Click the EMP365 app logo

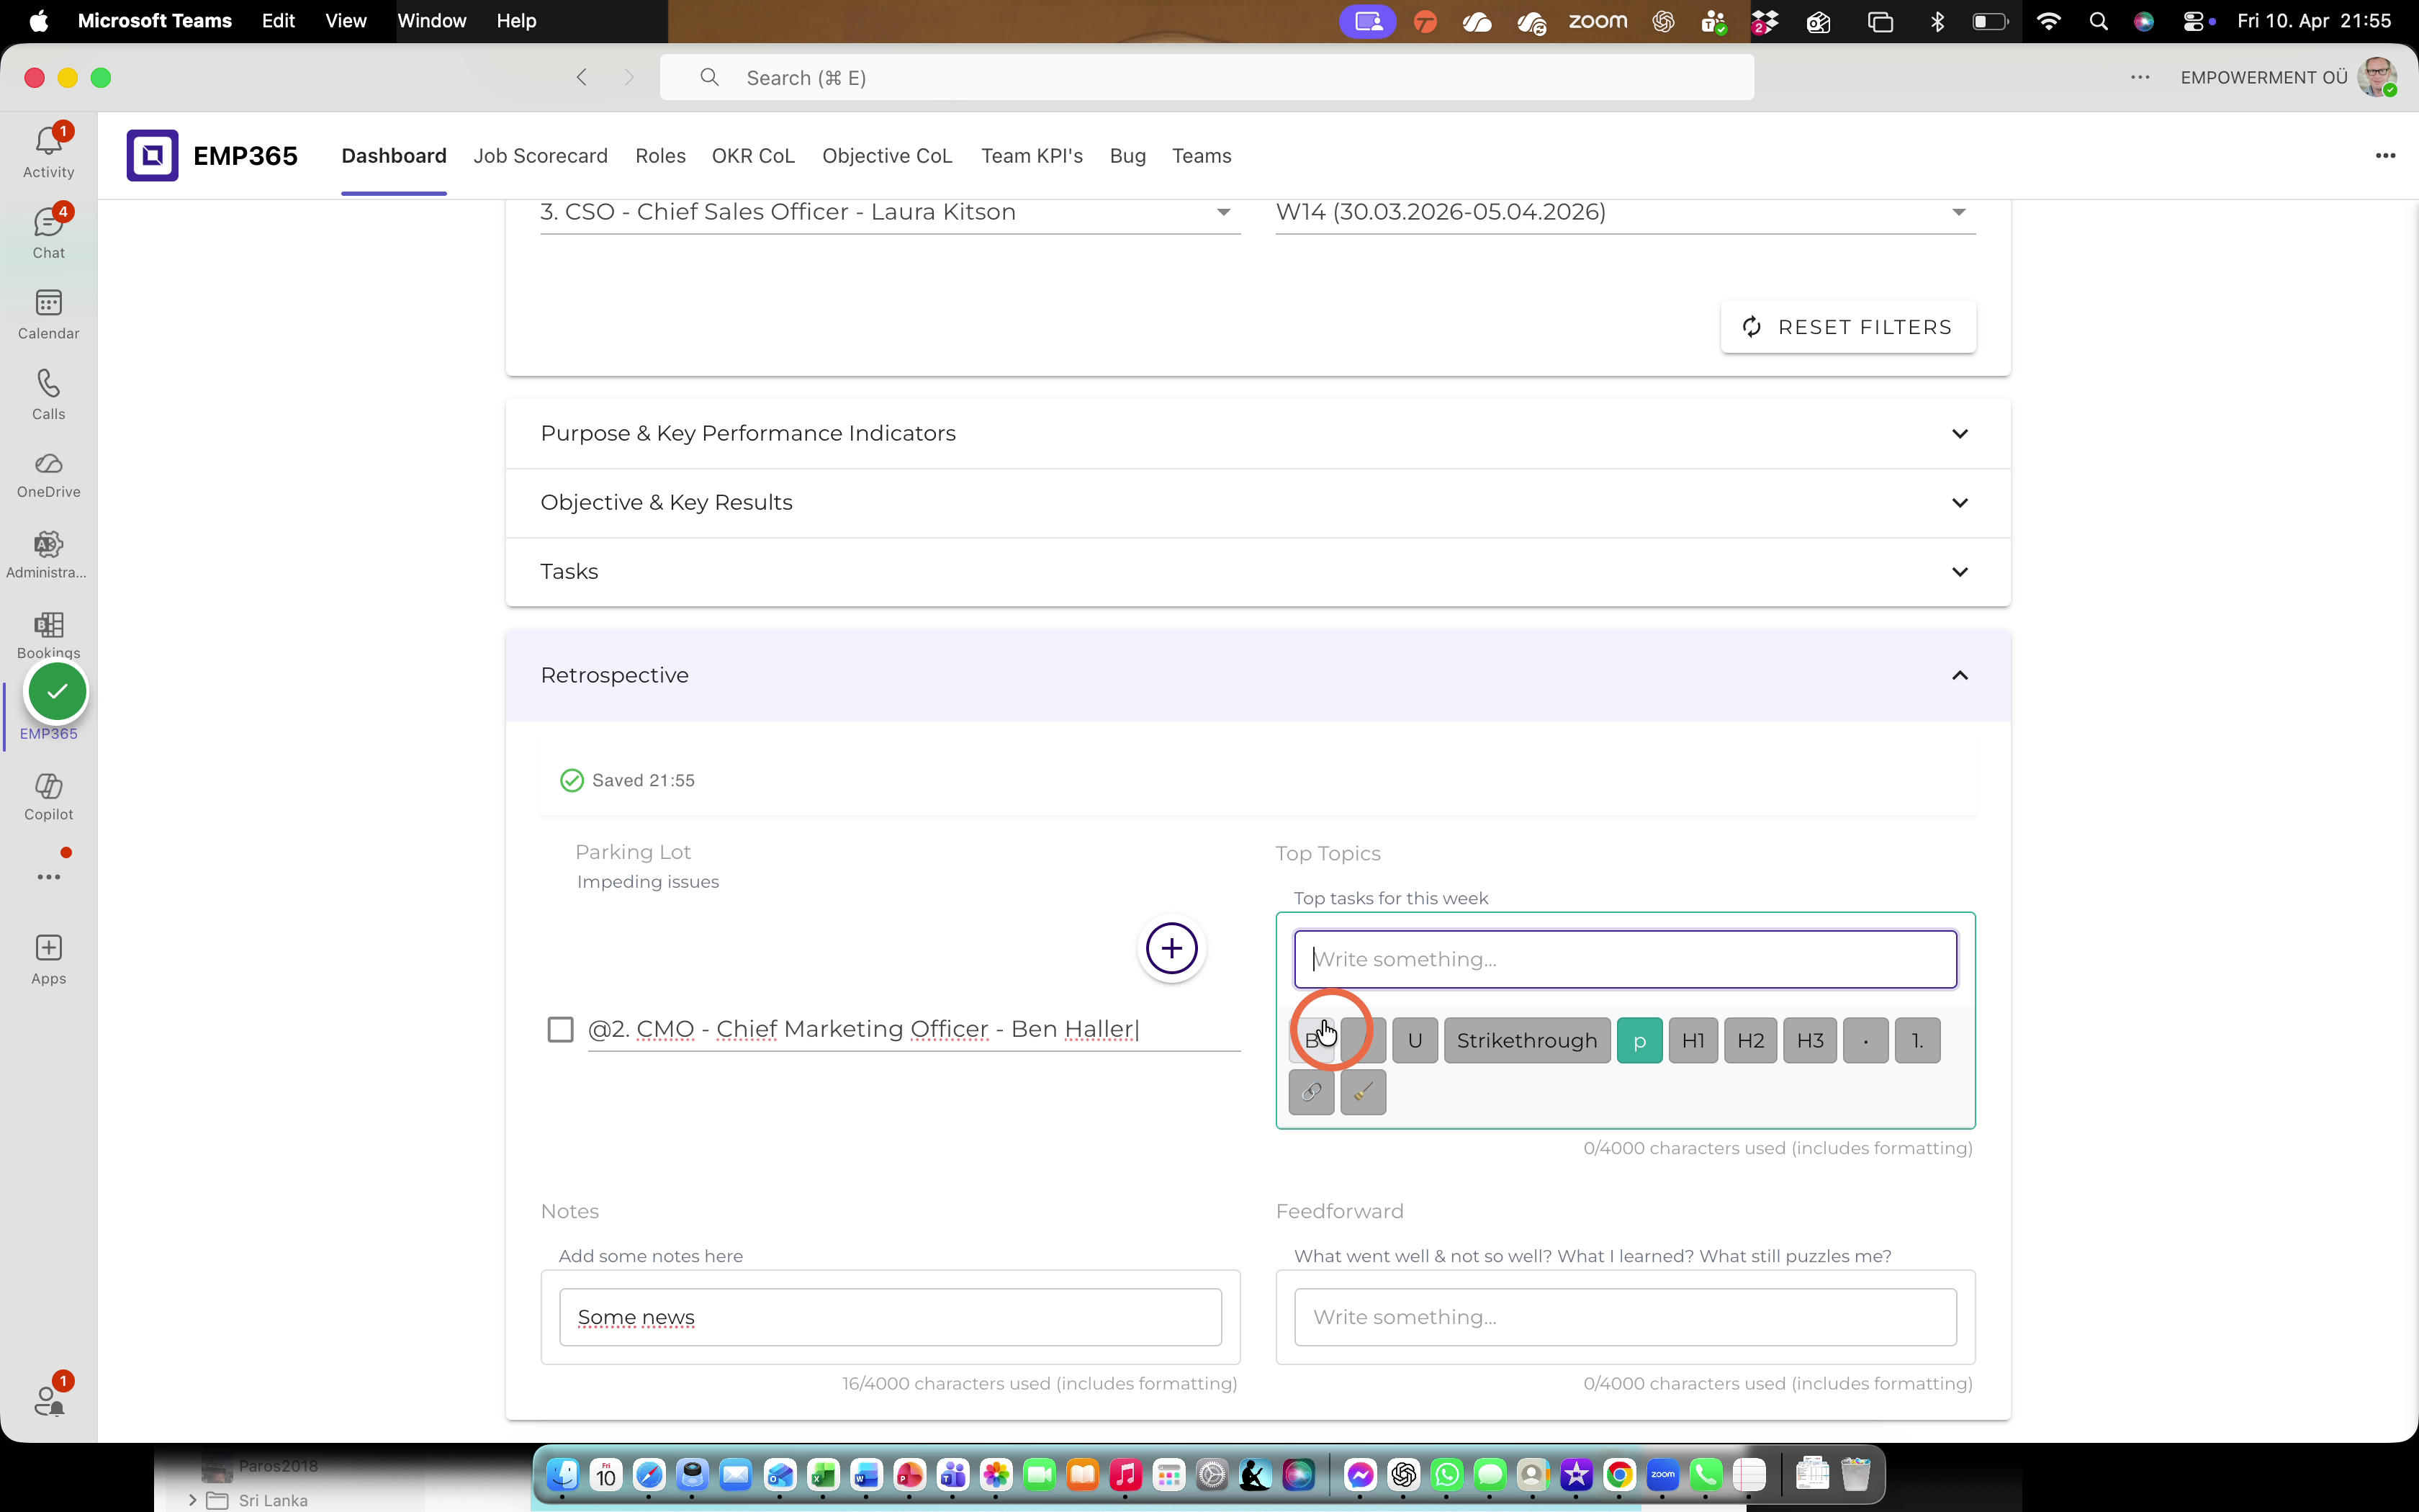click(152, 155)
